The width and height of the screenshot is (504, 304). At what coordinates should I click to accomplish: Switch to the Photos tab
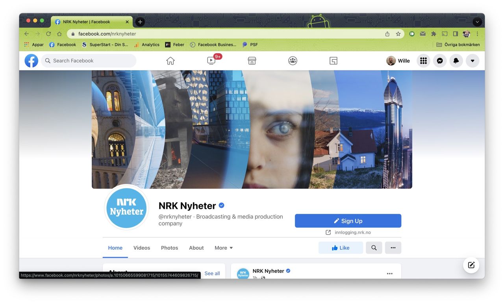click(x=169, y=248)
